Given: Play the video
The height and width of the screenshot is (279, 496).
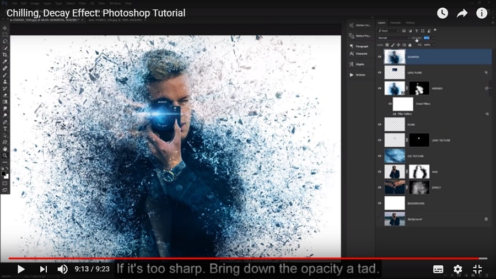Looking at the screenshot, I should tap(21, 269).
